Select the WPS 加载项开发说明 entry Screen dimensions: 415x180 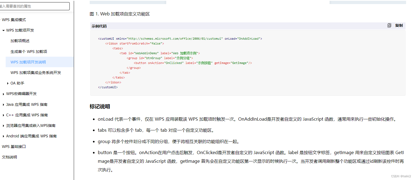coord(28,62)
